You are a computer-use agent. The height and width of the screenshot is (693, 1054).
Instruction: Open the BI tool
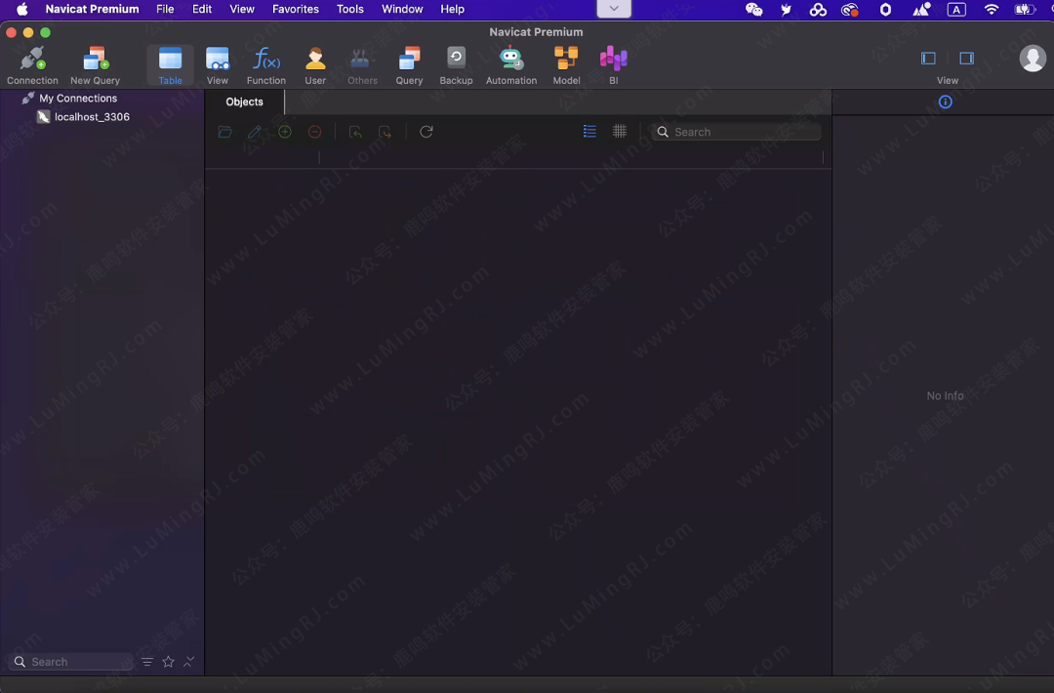click(x=613, y=64)
